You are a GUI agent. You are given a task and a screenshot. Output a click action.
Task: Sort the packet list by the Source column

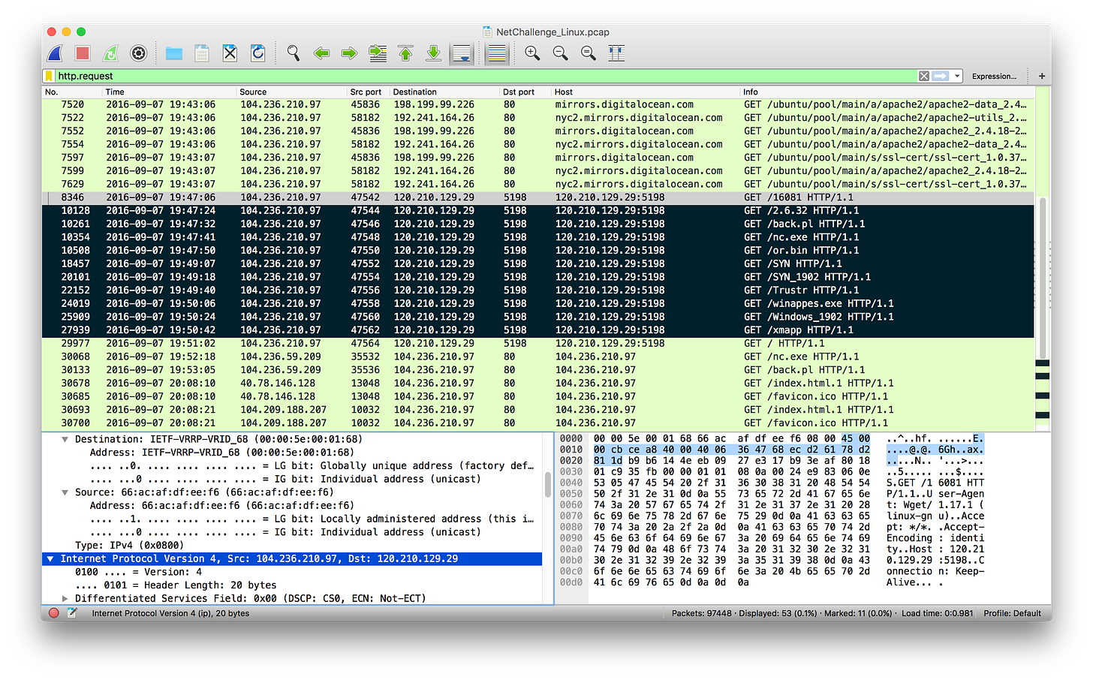pos(292,92)
